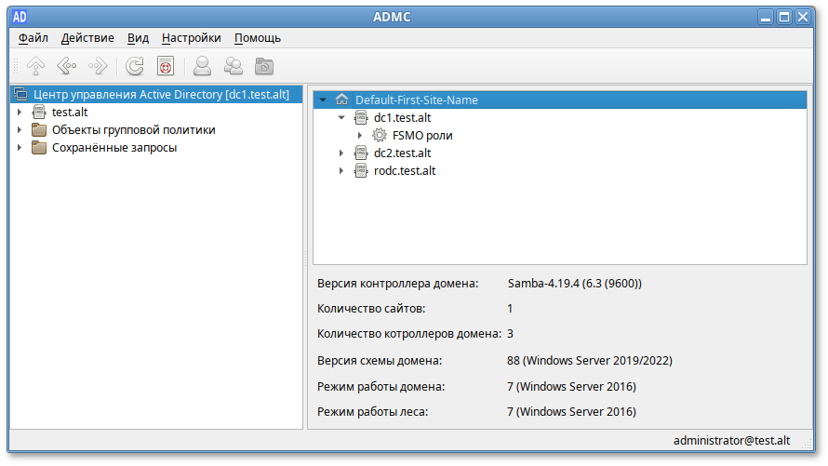
Task: Minimize the ADMC window
Action: (766, 17)
